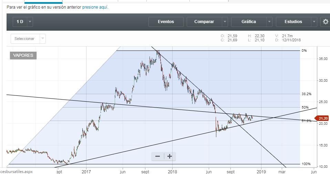The width and height of the screenshot is (330, 174).
Task: Click the Comparar button
Action: coord(204,22)
